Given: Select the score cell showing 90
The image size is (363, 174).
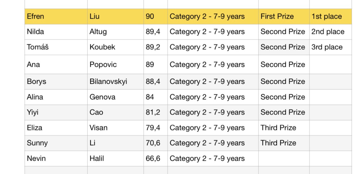Looking at the screenshot, I should point(150,16).
